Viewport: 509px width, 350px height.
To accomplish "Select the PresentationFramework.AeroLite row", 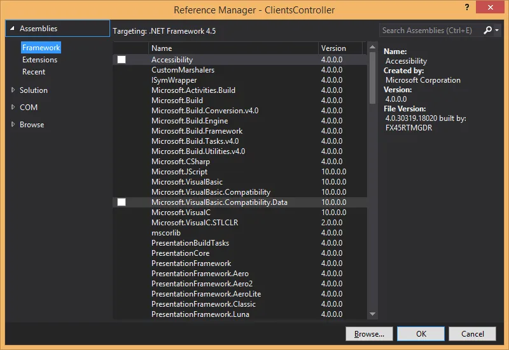I will pos(240,294).
